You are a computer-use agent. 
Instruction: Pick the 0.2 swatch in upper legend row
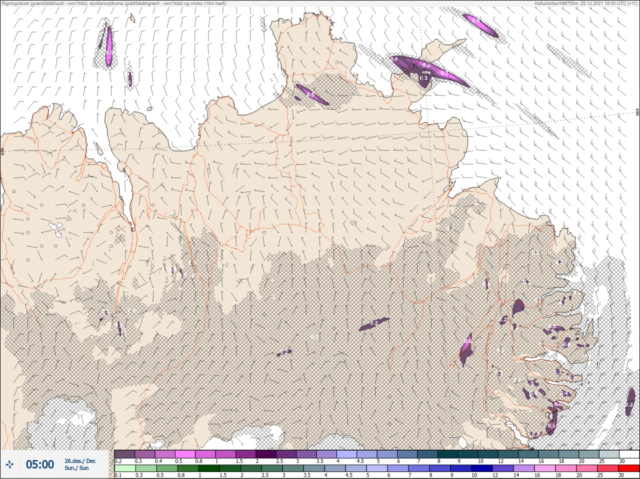[124, 454]
